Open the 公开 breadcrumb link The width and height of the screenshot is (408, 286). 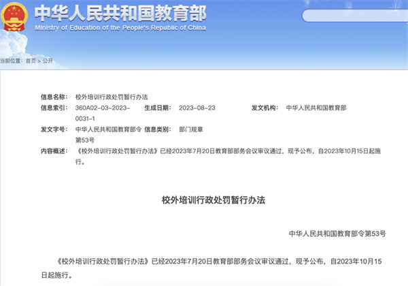48,61
